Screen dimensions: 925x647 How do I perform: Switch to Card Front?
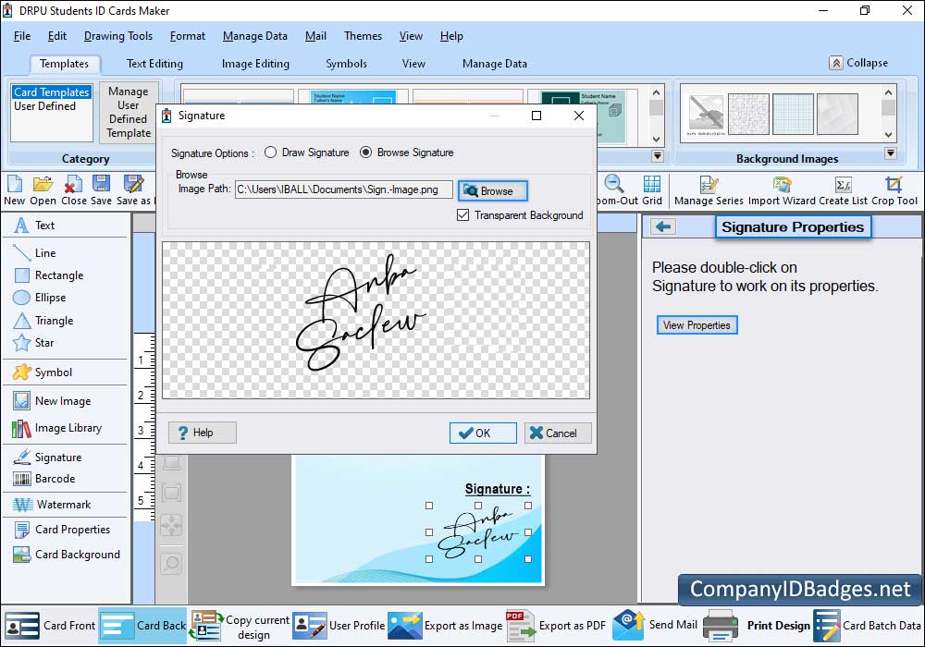tap(50, 626)
